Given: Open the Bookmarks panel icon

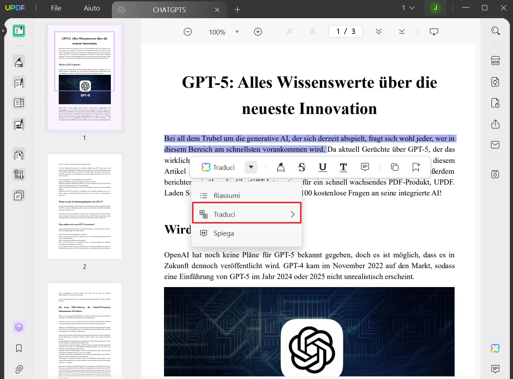Looking at the screenshot, I should (x=19, y=348).
